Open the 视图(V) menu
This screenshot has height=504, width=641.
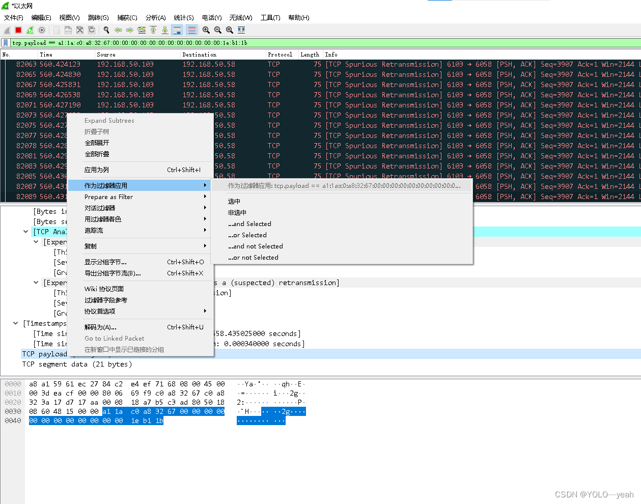(x=69, y=17)
